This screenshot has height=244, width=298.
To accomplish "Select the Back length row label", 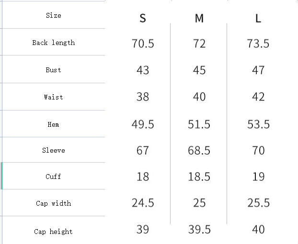I will pyautogui.click(x=54, y=43).
